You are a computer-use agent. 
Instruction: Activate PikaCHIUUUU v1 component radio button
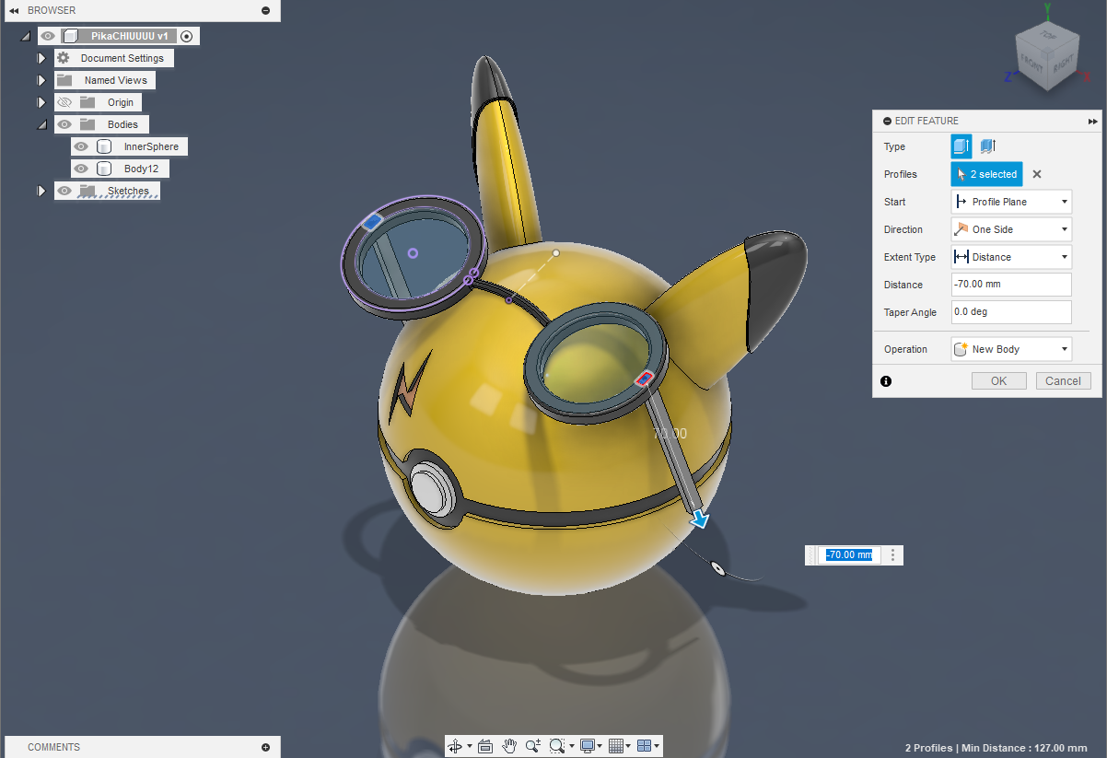[x=187, y=36]
